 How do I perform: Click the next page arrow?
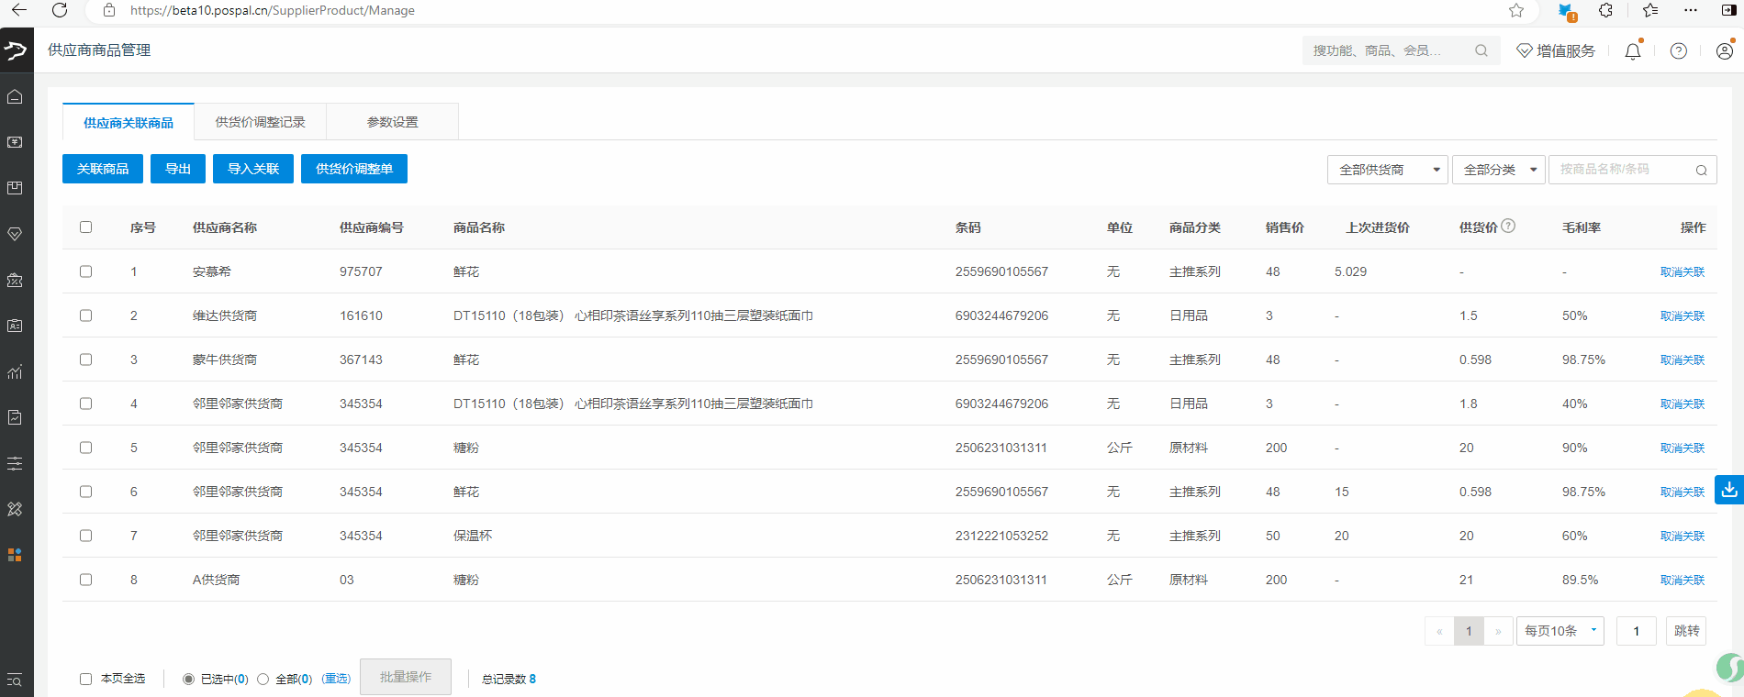point(1498,631)
